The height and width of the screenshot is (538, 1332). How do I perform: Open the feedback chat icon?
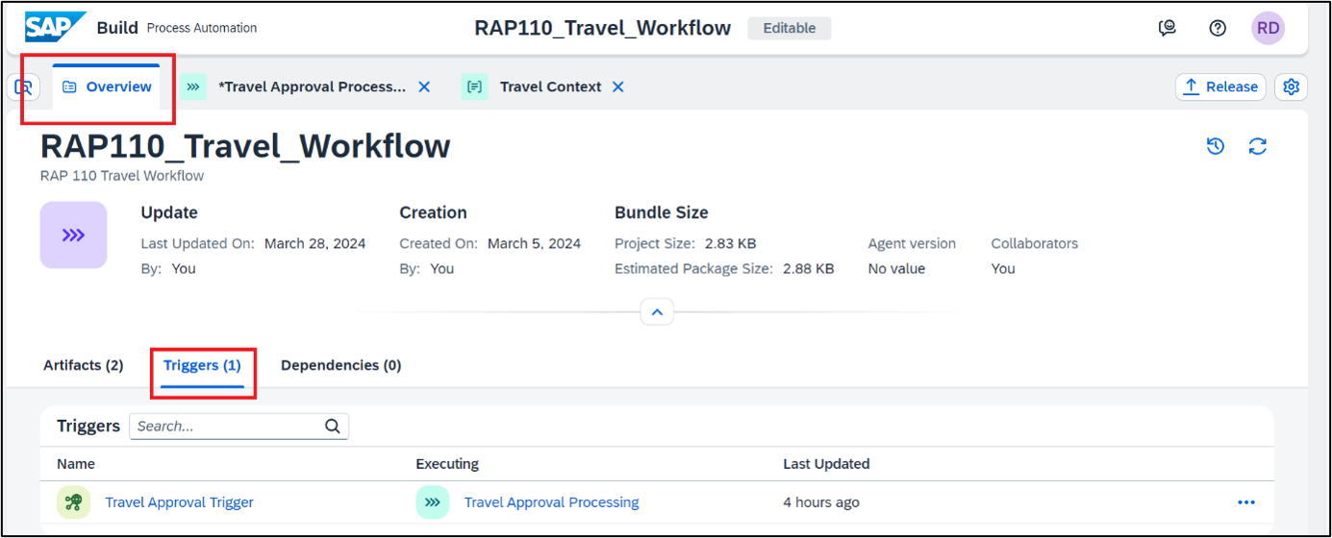(1168, 29)
